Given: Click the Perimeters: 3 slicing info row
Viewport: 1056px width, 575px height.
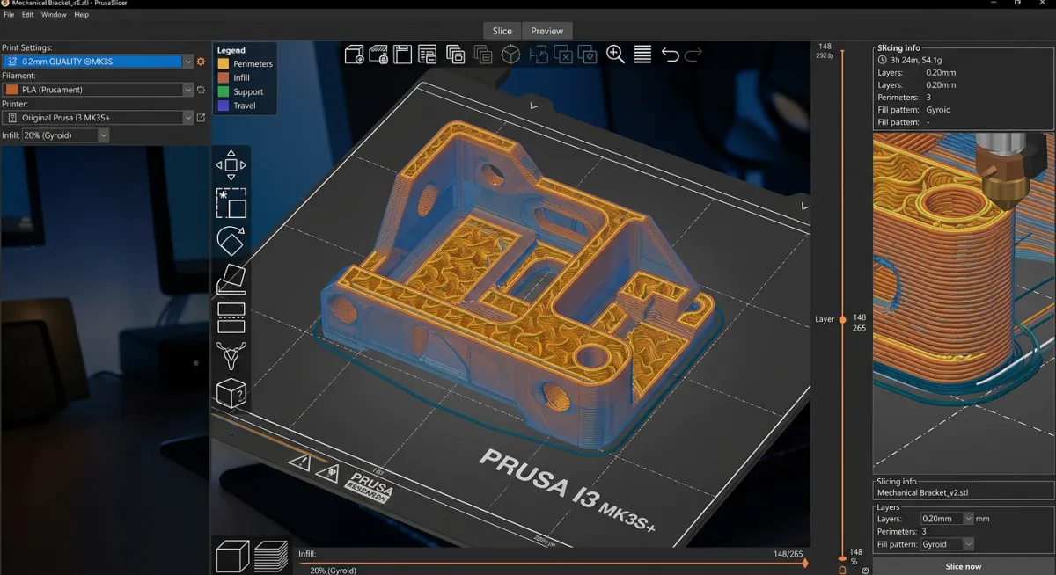Looking at the screenshot, I should 904,98.
